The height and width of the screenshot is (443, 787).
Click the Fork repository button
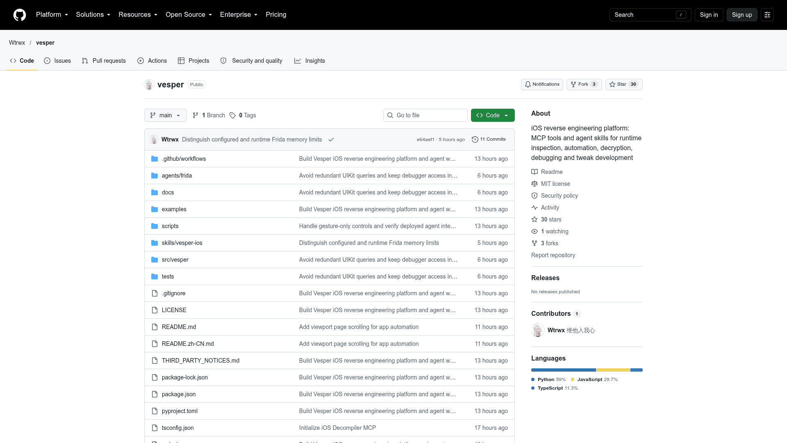584,84
